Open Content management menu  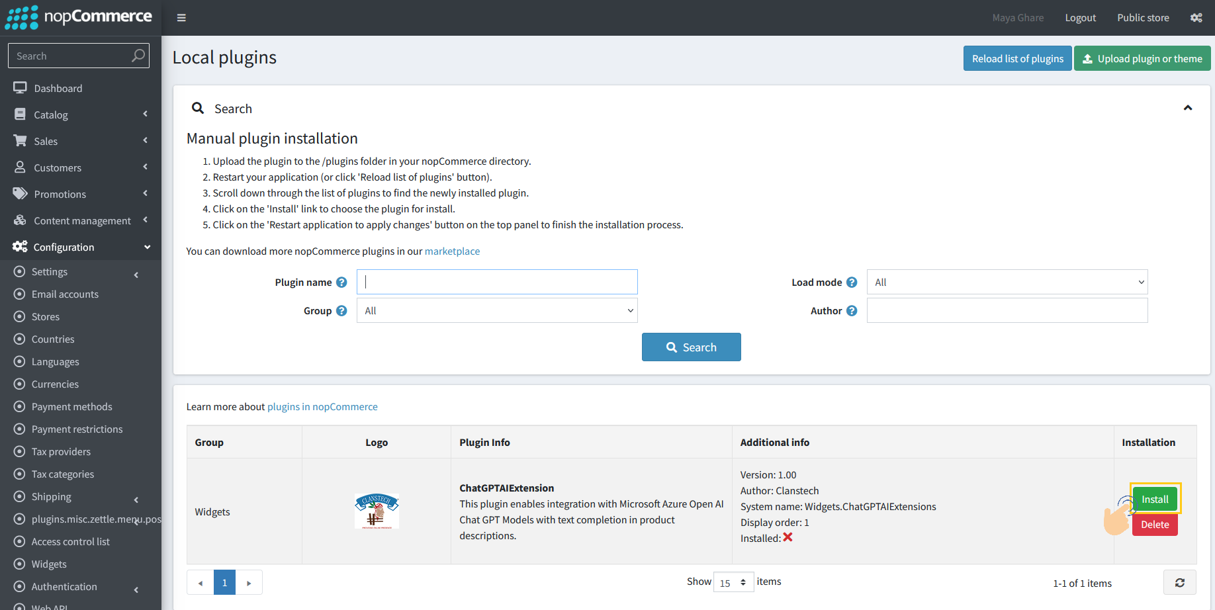tap(81, 220)
